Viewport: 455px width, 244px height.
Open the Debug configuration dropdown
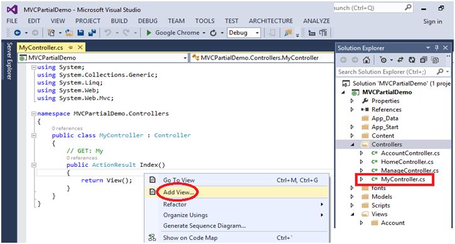coord(257,33)
